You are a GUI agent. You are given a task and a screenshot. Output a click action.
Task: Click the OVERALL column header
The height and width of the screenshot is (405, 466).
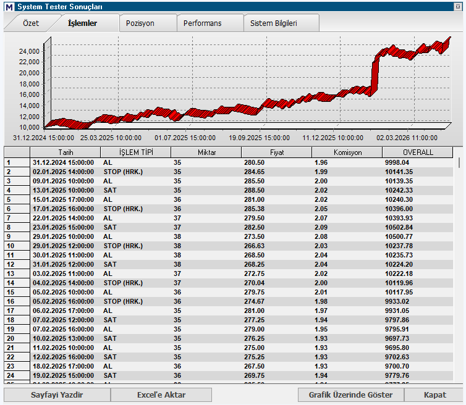(x=418, y=152)
